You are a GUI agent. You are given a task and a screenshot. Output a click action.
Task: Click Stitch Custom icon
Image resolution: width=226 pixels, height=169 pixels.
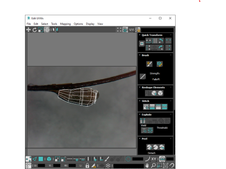(164, 107)
